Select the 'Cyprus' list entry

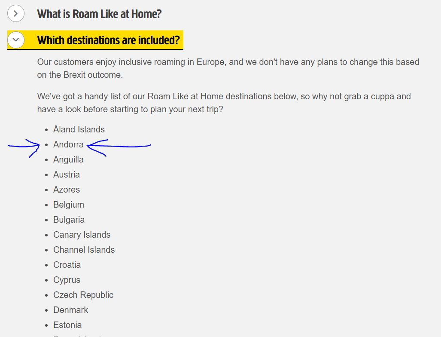(x=67, y=280)
